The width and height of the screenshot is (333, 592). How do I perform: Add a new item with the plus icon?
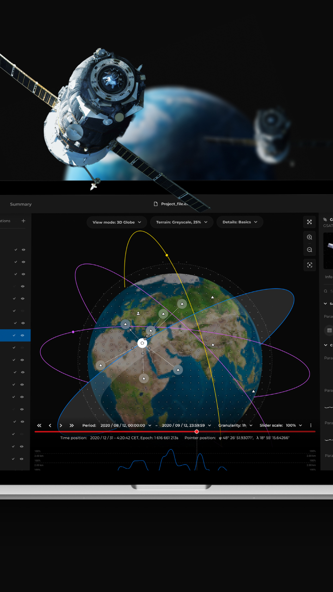coord(23,221)
